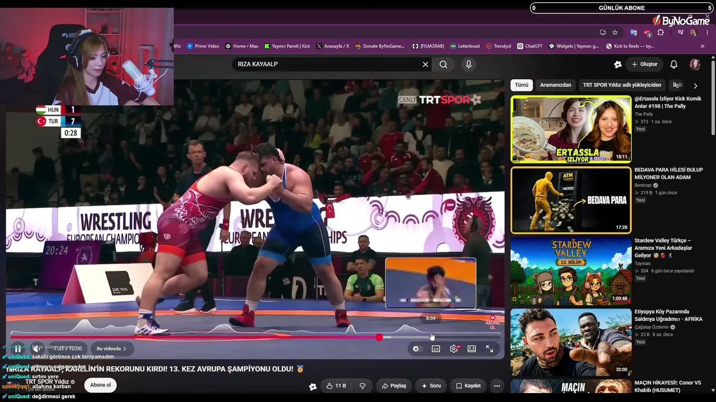Start voice search with microphone icon

[x=469, y=64]
